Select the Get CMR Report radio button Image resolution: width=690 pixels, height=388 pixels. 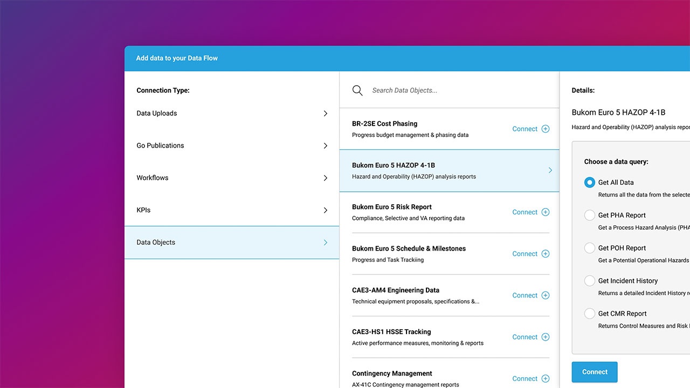[590, 314]
